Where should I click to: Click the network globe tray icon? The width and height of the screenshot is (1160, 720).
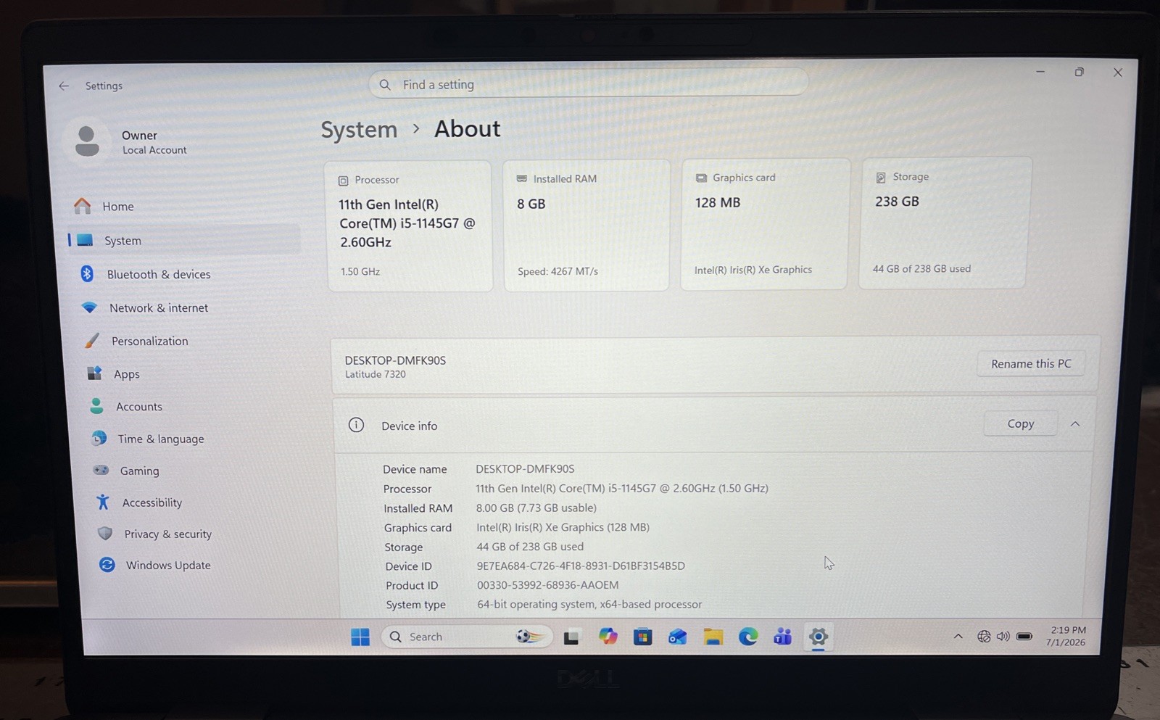pos(983,636)
